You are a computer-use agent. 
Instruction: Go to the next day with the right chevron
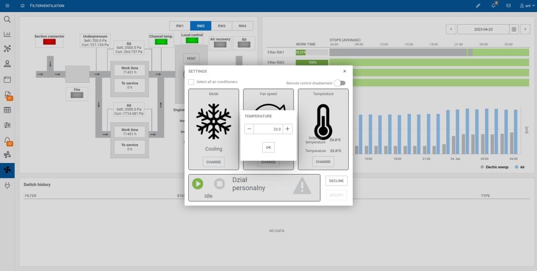click(x=525, y=29)
